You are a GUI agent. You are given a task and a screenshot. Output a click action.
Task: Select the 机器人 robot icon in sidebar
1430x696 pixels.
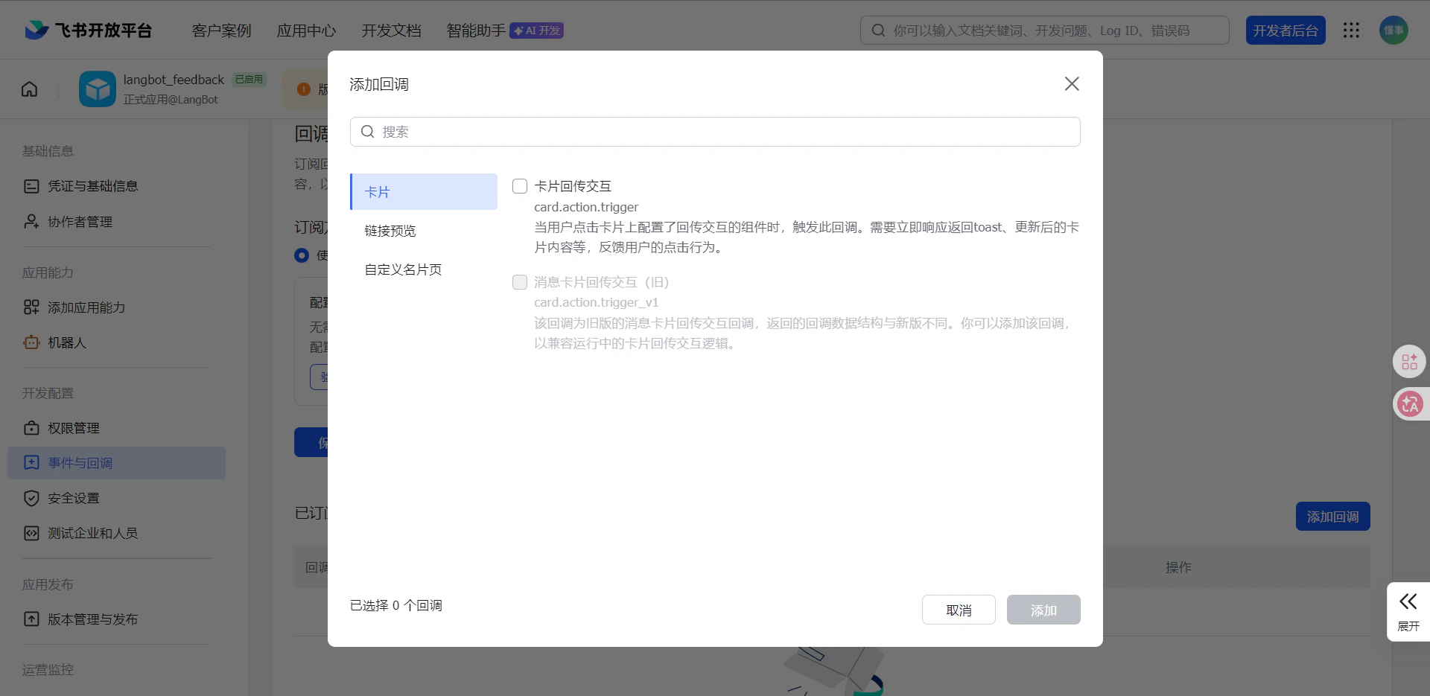click(31, 342)
